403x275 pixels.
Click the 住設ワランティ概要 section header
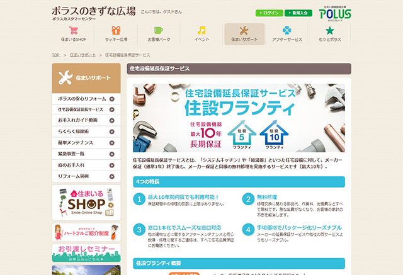(x=239, y=264)
